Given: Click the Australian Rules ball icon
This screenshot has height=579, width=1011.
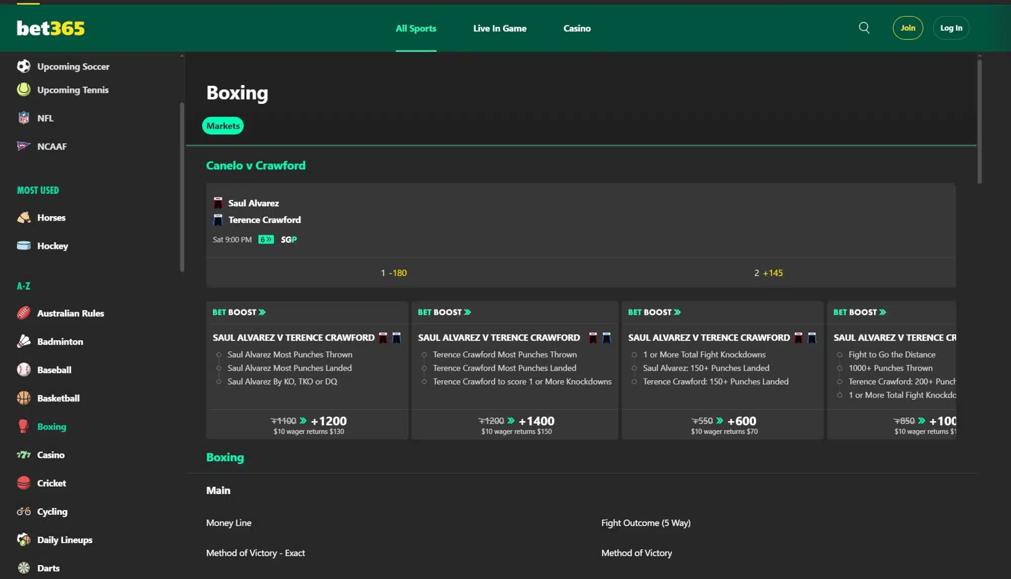Looking at the screenshot, I should 24,313.
